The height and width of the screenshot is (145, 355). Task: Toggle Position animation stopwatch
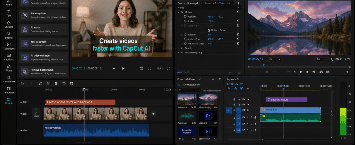point(185,16)
